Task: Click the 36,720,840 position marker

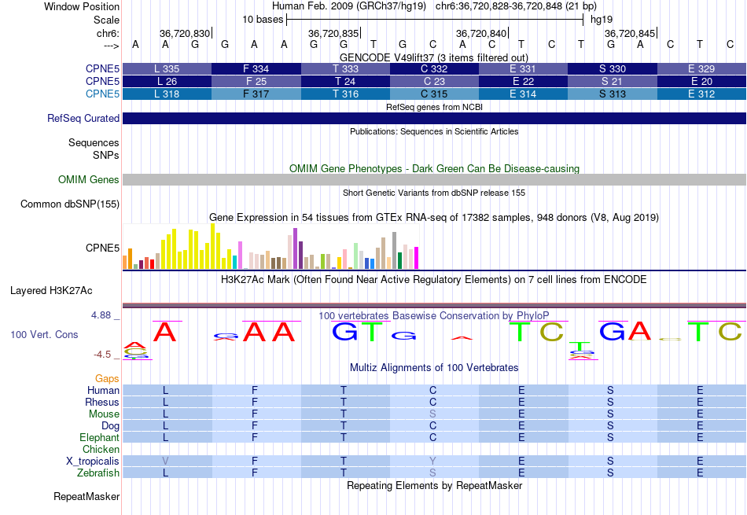Action: pyautogui.click(x=481, y=33)
